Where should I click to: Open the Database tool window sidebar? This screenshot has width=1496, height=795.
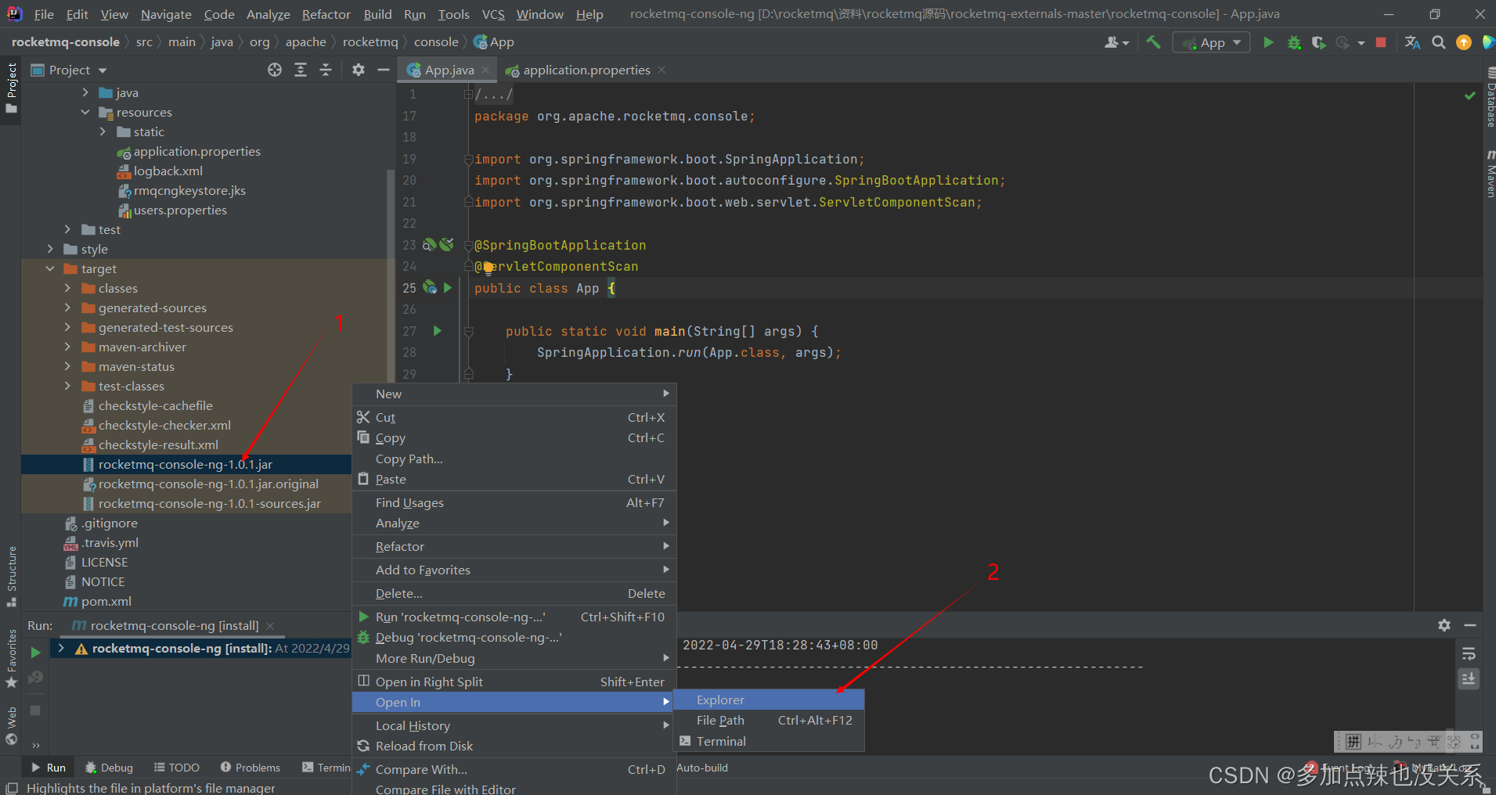(x=1489, y=99)
